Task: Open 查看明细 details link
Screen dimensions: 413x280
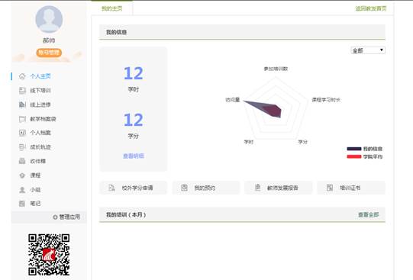Action: (134, 156)
